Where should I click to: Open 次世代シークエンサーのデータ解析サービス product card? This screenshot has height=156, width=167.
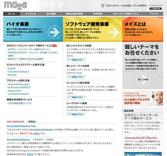(143, 124)
